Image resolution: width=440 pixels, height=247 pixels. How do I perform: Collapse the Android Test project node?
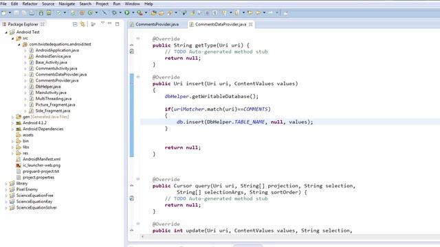pyautogui.click(x=6, y=32)
